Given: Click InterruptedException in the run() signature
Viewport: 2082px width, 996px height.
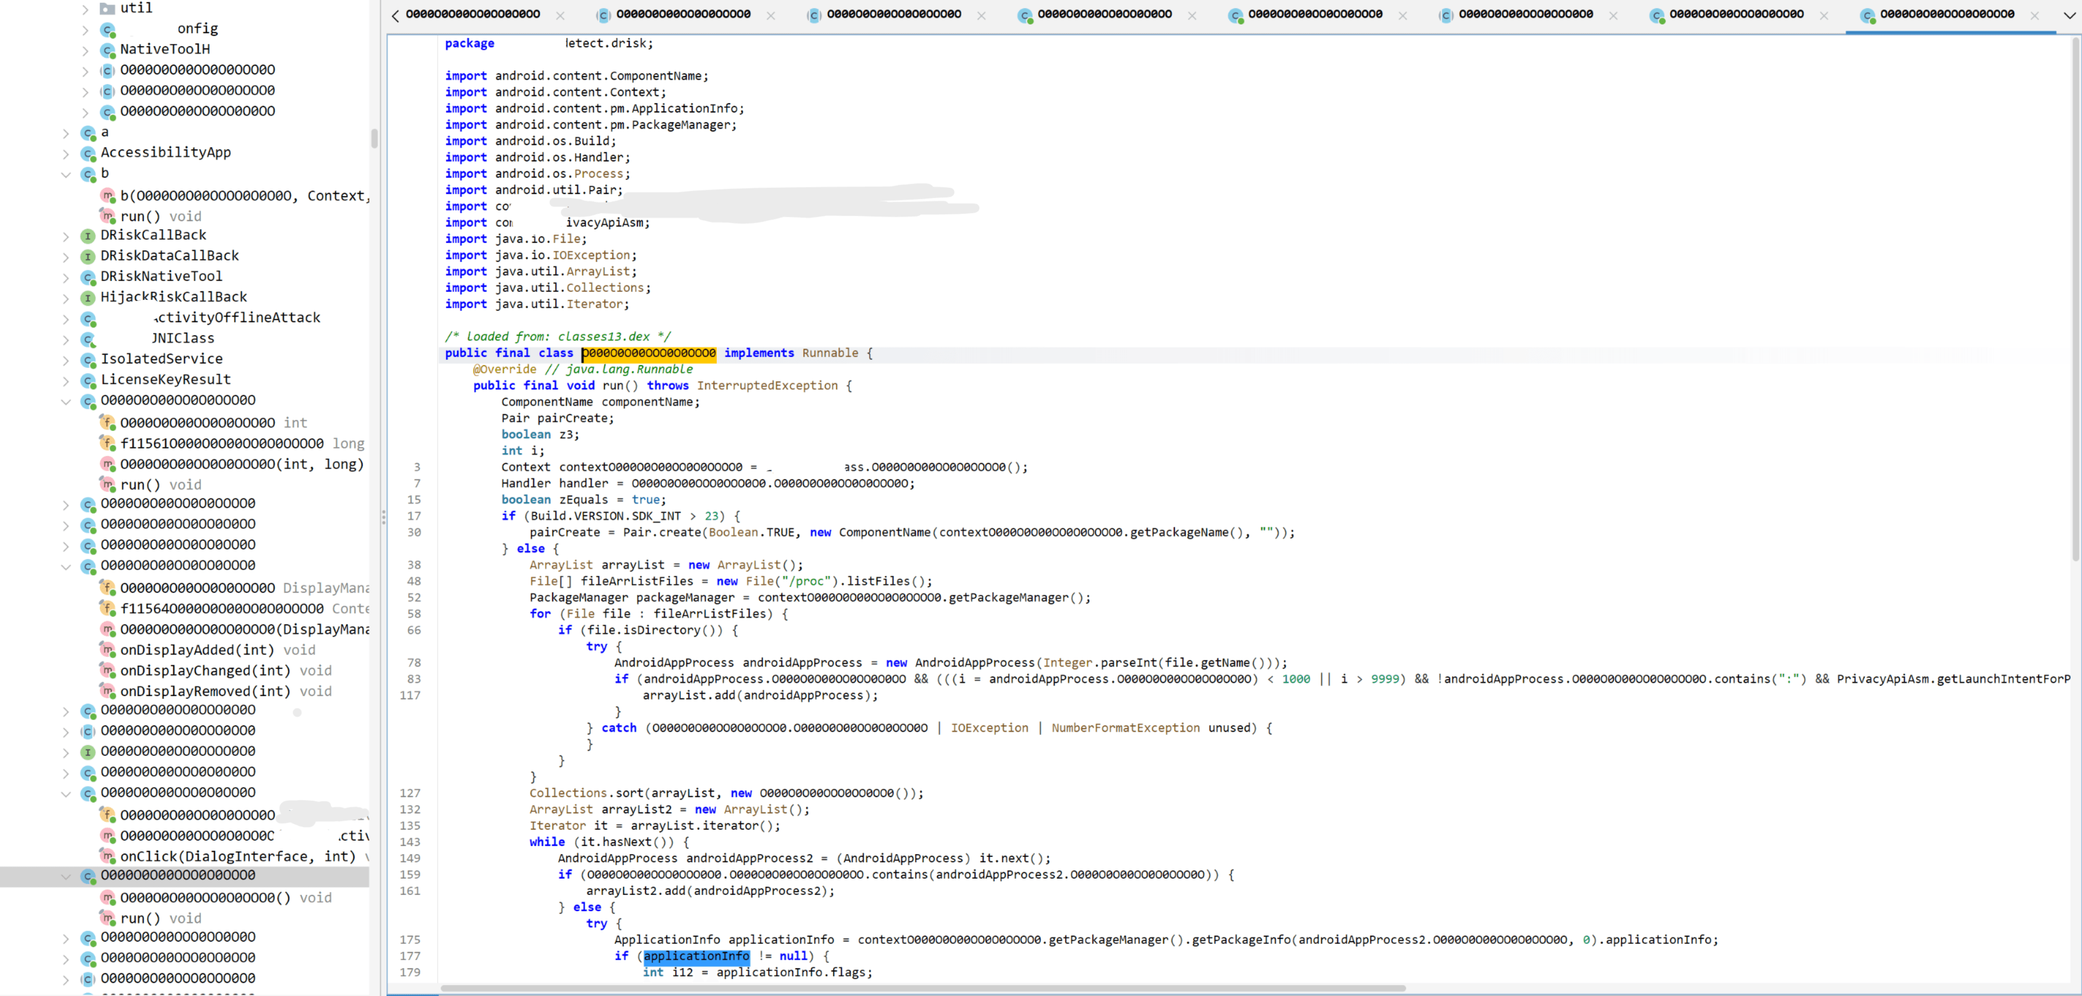Looking at the screenshot, I should click(766, 386).
